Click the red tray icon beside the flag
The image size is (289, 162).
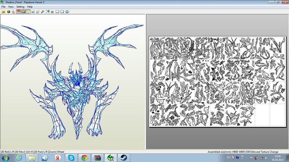[x=256, y=158]
